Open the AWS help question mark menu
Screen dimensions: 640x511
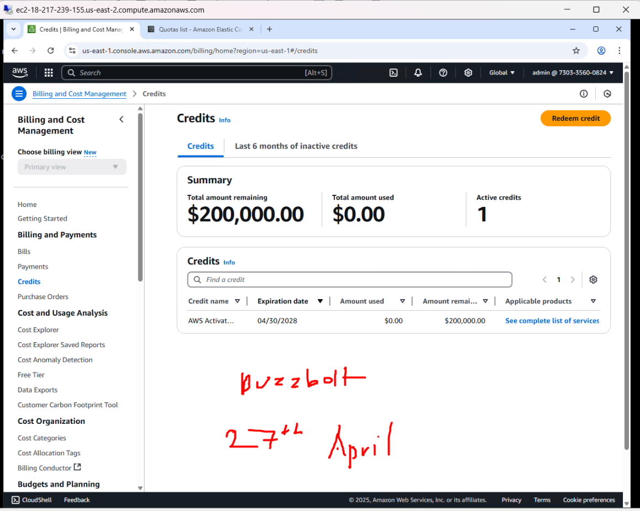(x=443, y=72)
